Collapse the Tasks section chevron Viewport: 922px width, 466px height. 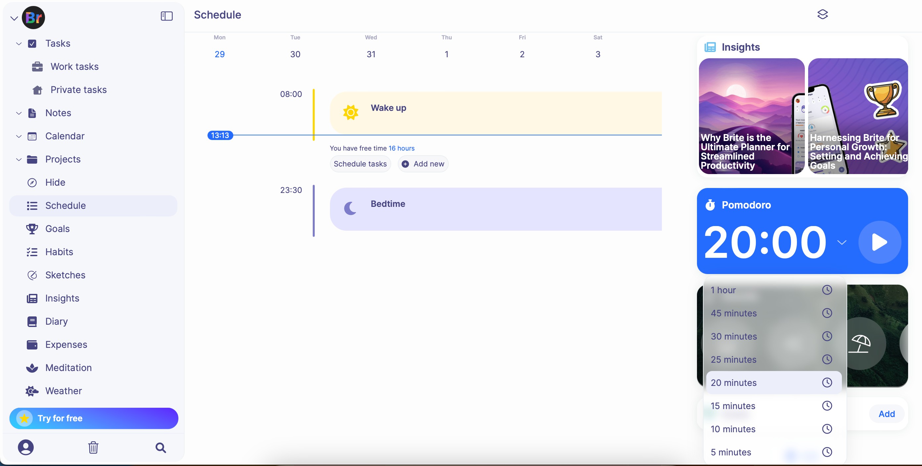[x=19, y=44]
